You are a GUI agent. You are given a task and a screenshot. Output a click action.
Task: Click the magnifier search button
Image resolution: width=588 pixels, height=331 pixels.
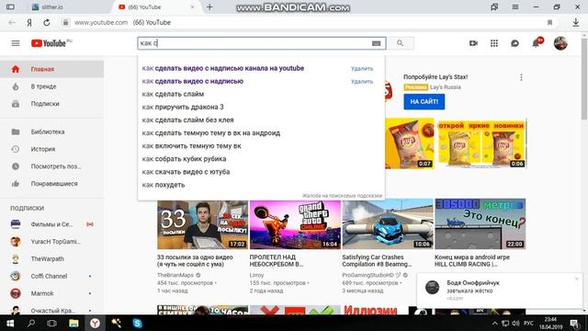401,43
